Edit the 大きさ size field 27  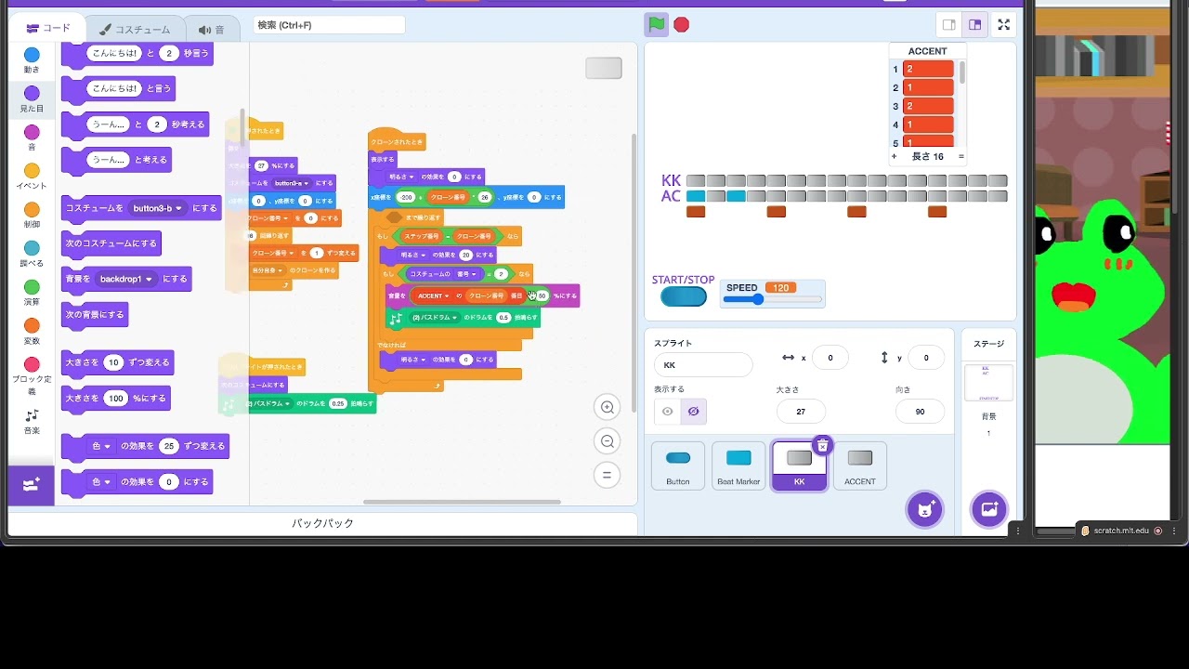click(x=801, y=411)
